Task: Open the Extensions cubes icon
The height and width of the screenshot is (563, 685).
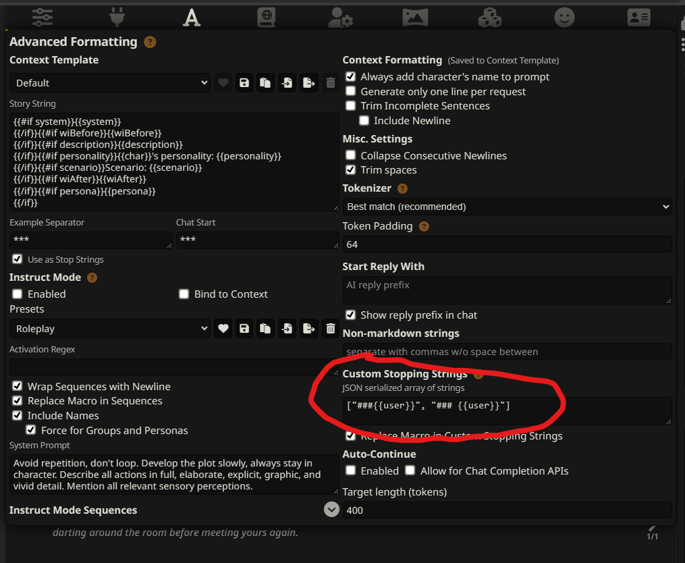Action: 489,17
